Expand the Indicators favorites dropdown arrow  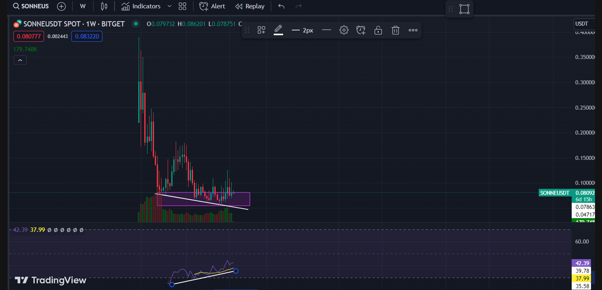tap(169, 6)
